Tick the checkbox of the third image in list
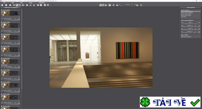202x109 pixels. tap(2, 34)
